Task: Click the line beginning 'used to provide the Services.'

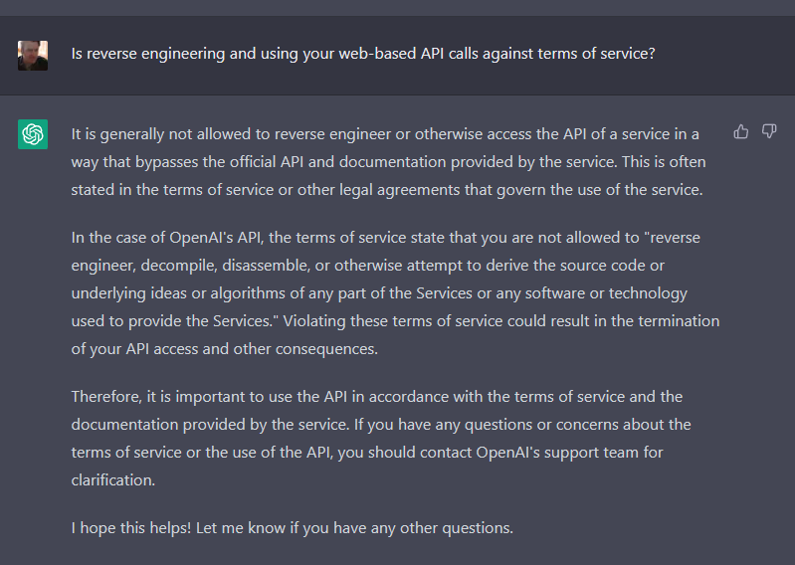Action: (x=395, y=321)
